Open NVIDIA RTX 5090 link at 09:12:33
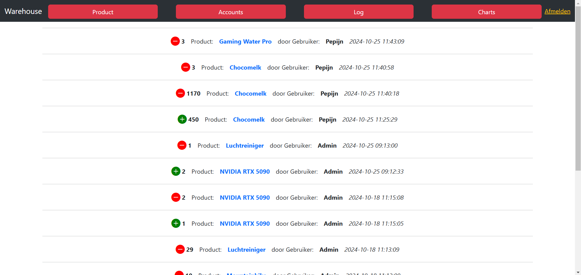The width and height of the screenshot is (581, 275). pyautogui.click(x=245, y=172)
